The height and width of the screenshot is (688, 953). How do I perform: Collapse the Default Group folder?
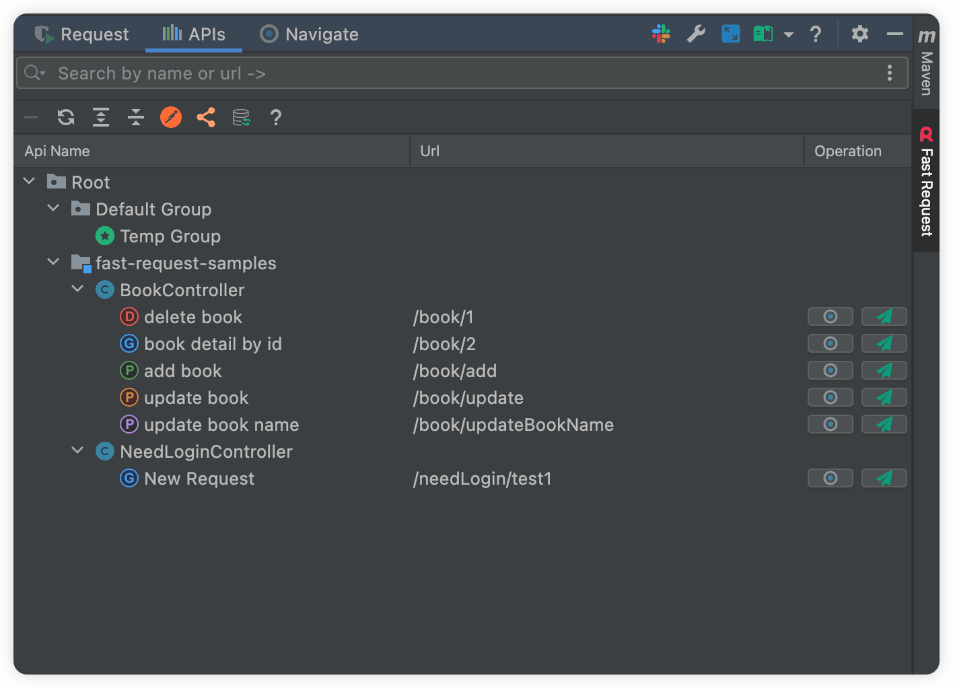(x=53, y=208)
